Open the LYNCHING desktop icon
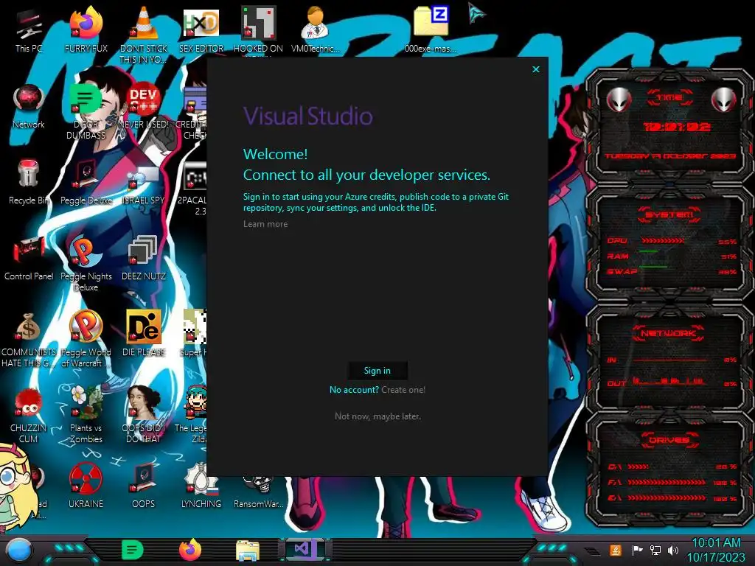 pyautogui.click(x=201, y=485)
